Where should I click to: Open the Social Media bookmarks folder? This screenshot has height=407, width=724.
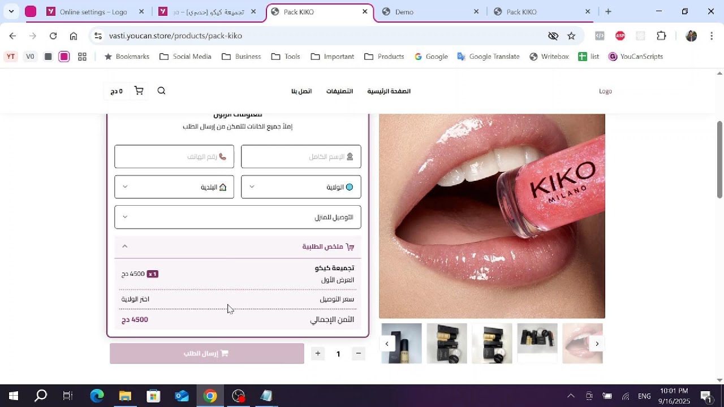coord(186,57)
